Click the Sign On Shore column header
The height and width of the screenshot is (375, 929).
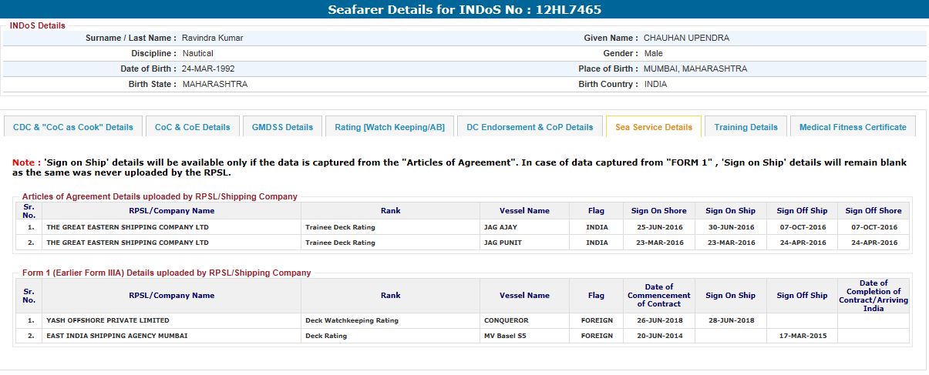(x=658, y=211)
